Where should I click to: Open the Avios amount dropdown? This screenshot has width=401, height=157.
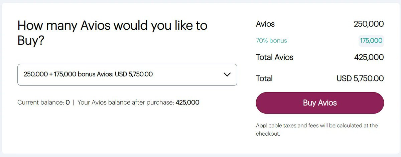click(x=127, y=74)
